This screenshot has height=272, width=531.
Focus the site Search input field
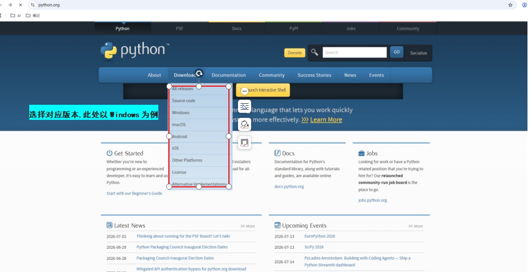(x=355, y=52)
